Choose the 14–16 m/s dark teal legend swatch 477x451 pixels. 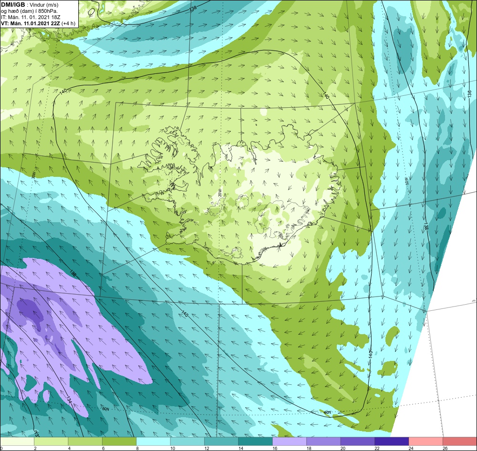(x=256, y=441)
